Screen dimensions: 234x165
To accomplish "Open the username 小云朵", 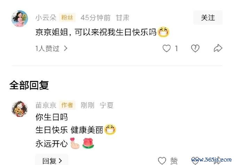I will (46, 18).
